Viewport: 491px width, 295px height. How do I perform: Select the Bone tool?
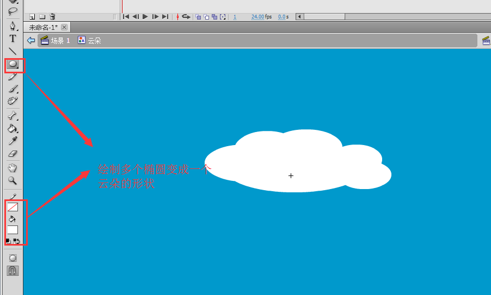pyautogui.click(x=13, y=116)
